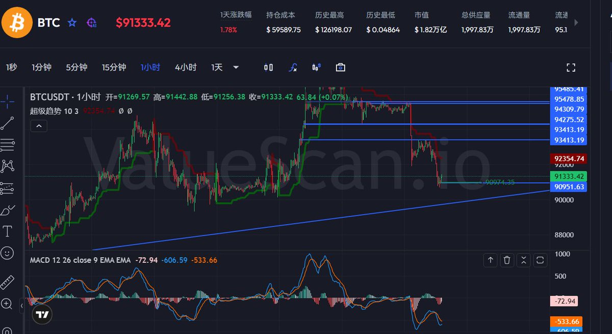
Task: Click the 90951.63 blue price label
Action: point(568,187)
